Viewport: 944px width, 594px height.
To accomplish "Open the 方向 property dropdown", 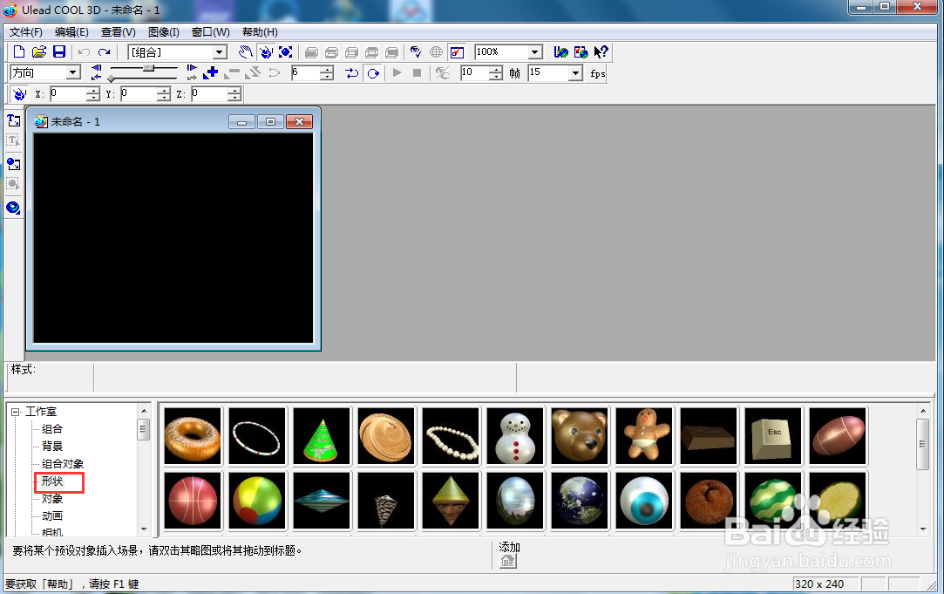I will [x=73, y=73].
